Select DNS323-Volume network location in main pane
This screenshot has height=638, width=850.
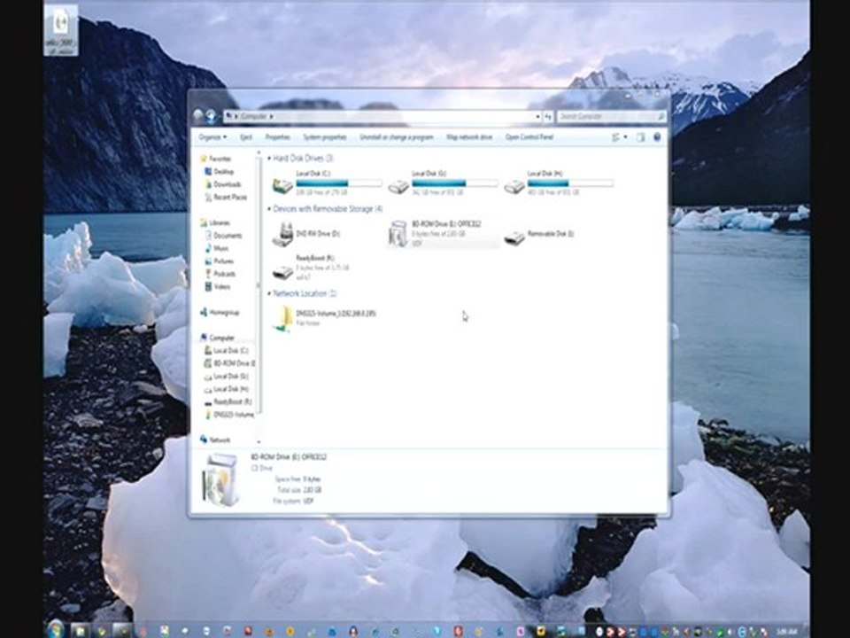(324, 318)
